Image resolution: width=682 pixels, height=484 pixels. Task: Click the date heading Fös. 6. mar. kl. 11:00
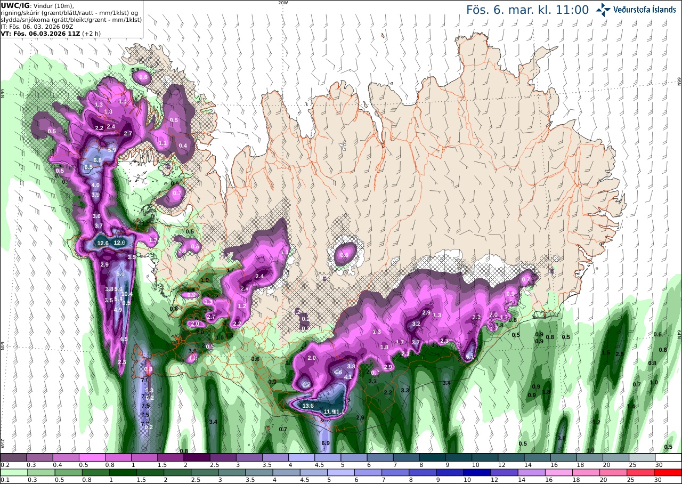click(x=527, y=10)
